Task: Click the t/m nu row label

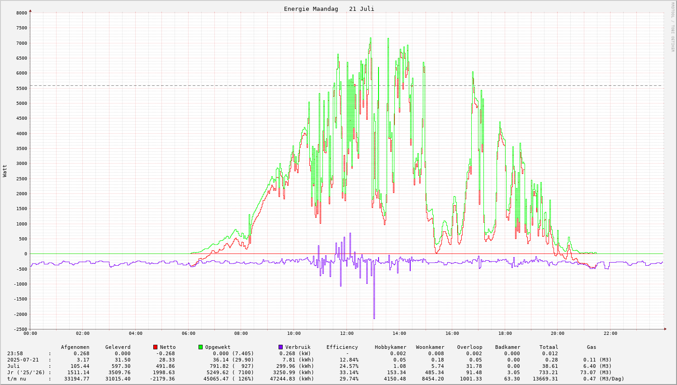Action: 16,379
